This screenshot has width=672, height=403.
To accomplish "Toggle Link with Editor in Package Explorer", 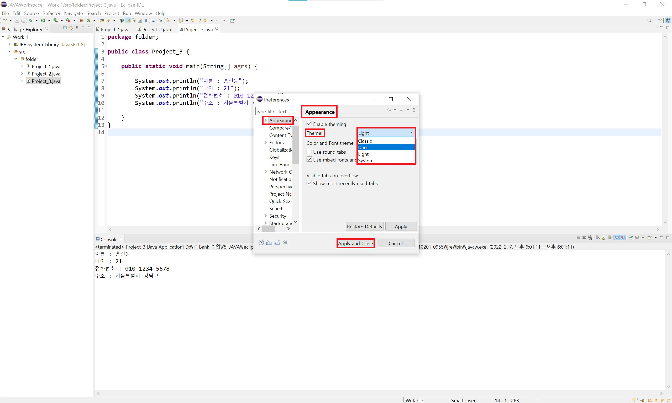I will pos(71,28).
